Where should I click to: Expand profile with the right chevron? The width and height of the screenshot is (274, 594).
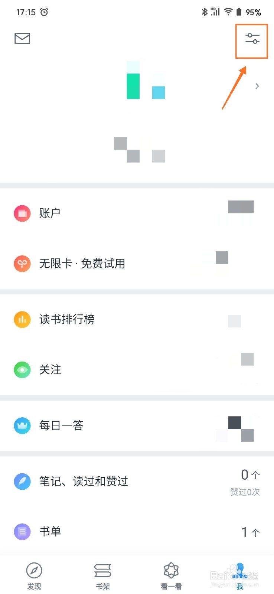257,86
